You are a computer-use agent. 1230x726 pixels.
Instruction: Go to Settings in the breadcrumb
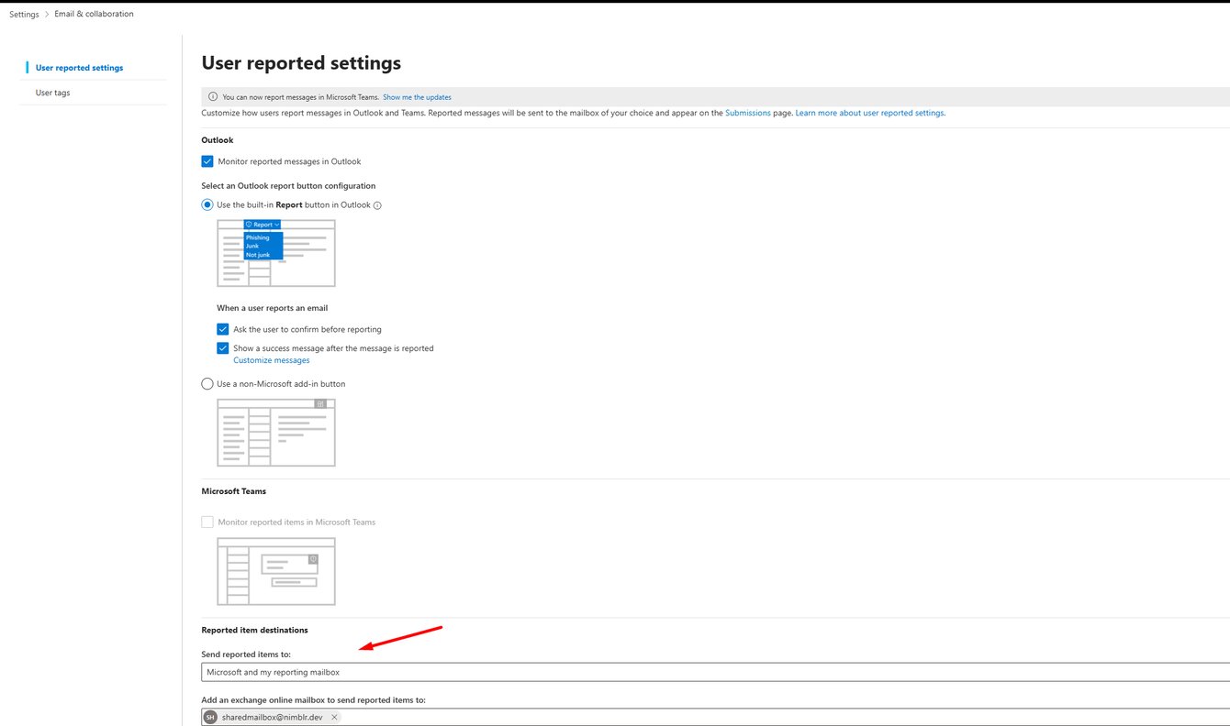tap(24, 14)
